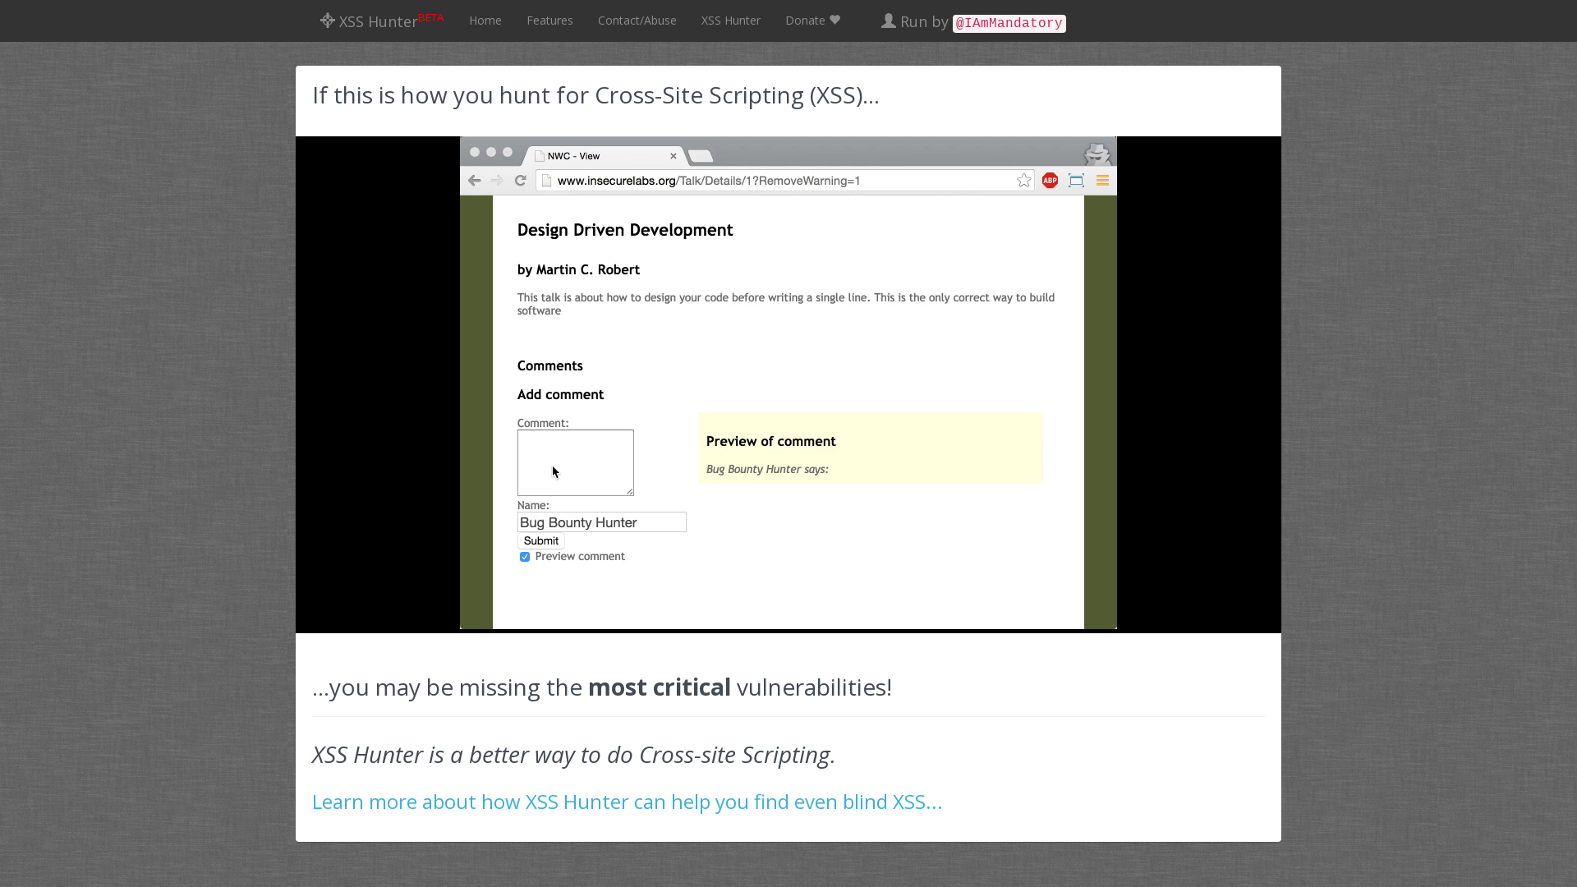Open the @IAmMandatory profile link
Screen dimensions: 1577x887
click(1009, 23)
